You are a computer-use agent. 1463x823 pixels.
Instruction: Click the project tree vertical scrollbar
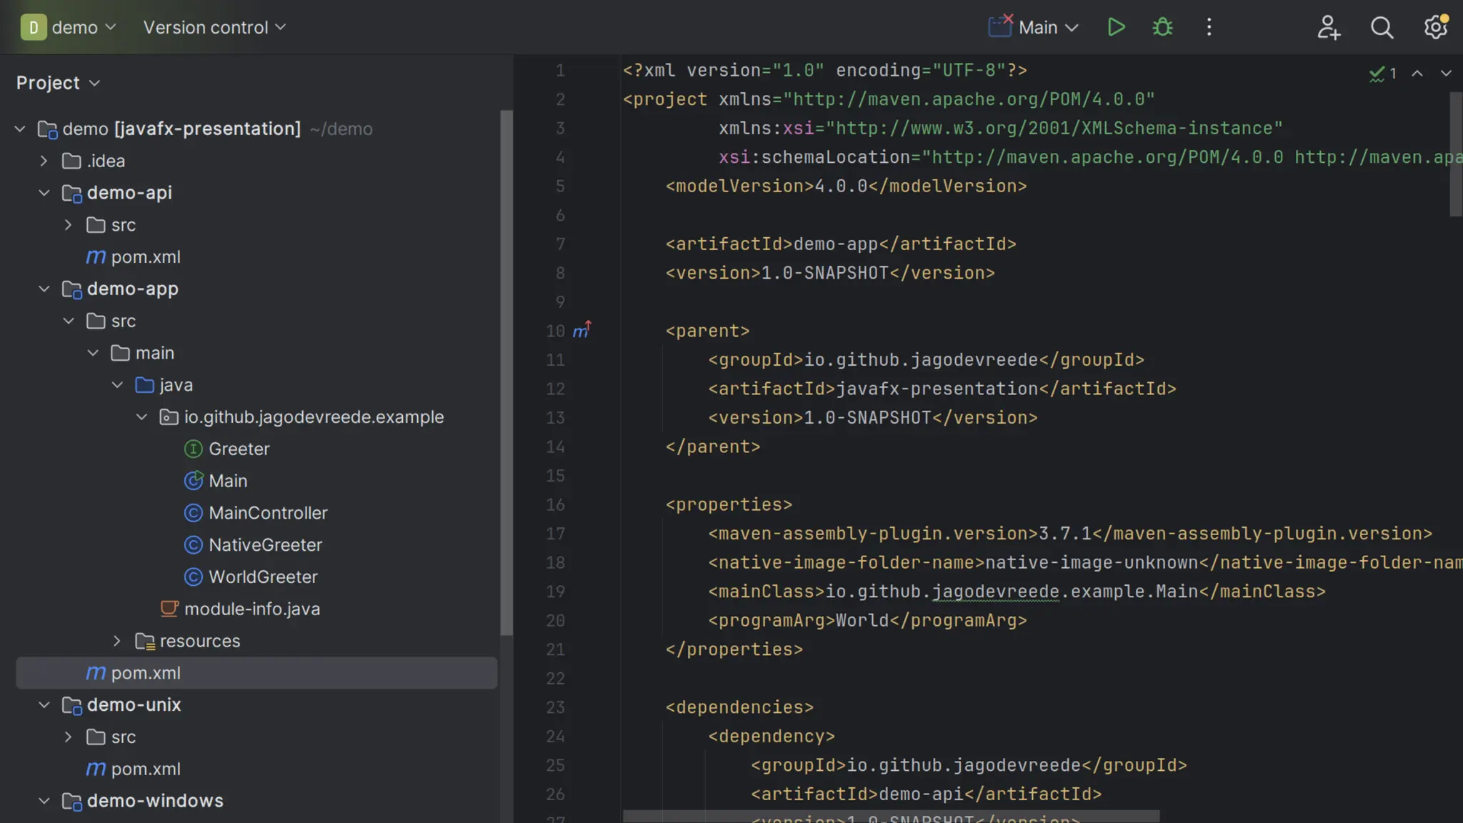[506, 371]
